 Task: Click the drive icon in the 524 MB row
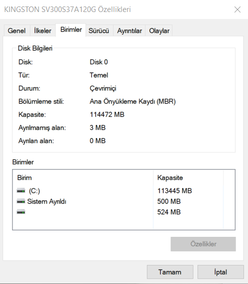pyautogui.click(x=21, y=211)
